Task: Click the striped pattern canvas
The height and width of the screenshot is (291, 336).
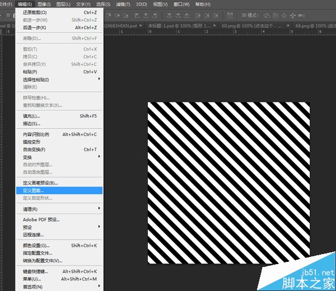Action: tap(228, 182)
